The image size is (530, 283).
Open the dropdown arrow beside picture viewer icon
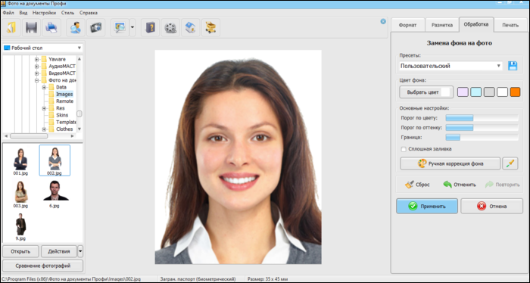coord(132,28)
